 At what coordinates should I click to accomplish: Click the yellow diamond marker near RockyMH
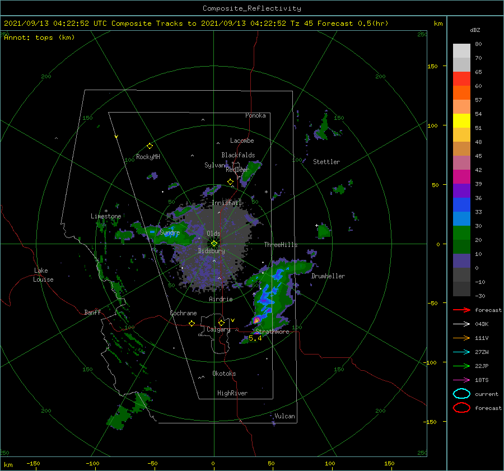coord(150,146)
